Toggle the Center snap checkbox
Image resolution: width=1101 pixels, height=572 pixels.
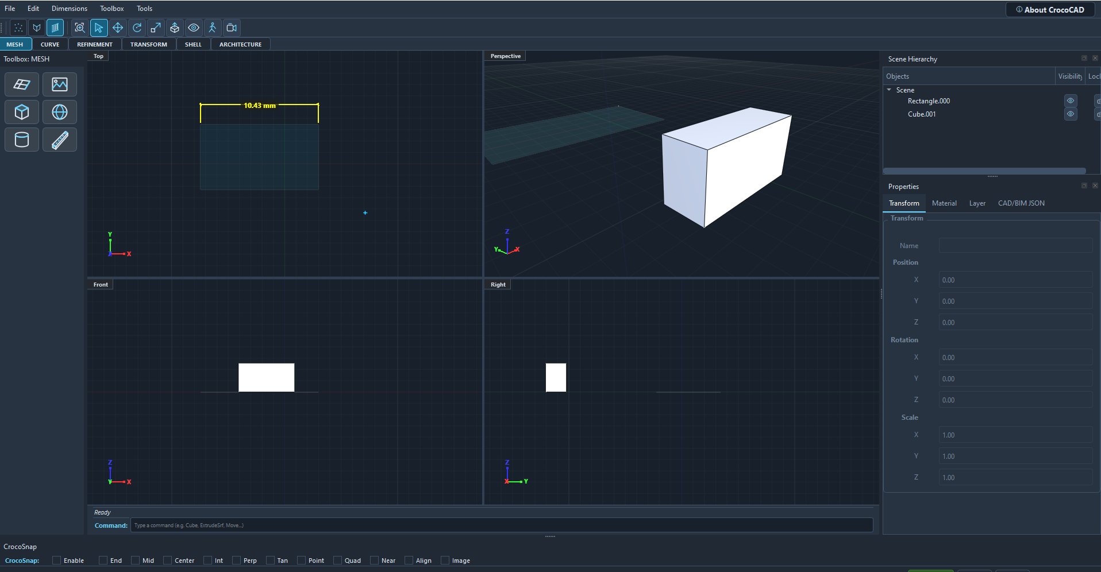167,561
